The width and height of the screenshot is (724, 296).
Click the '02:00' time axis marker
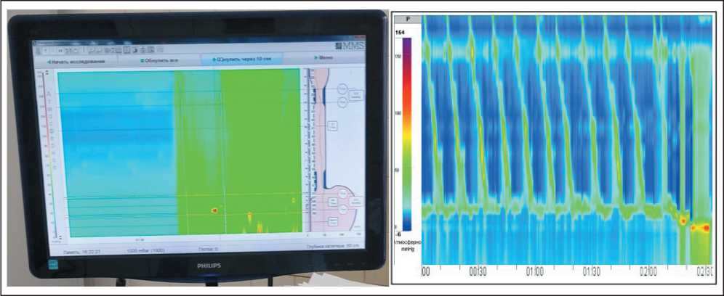coord(648,271)
